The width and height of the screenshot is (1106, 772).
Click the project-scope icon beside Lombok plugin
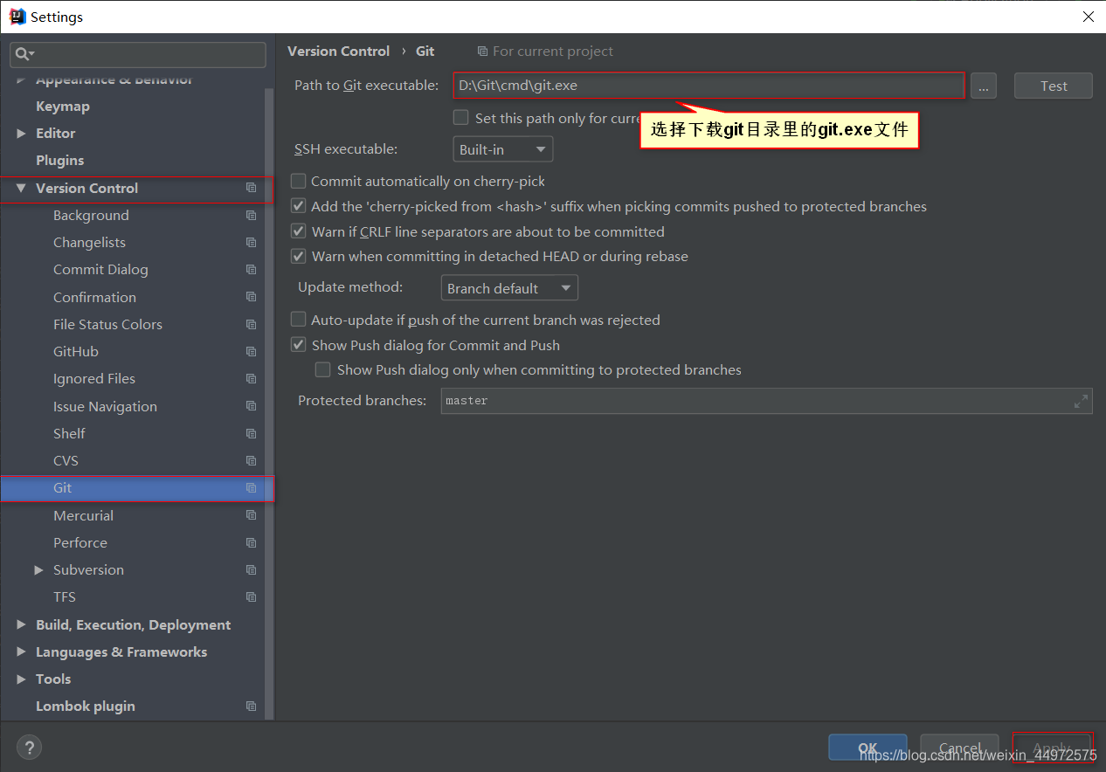click(x=252, y=706)
